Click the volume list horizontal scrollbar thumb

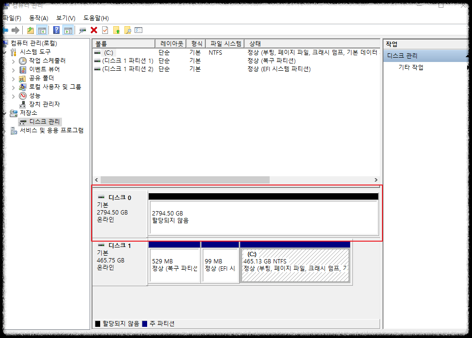[x=185, y=180]
